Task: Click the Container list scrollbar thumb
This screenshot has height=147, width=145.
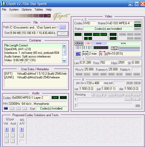Action: pyautogui.click(x=64, y=52)
